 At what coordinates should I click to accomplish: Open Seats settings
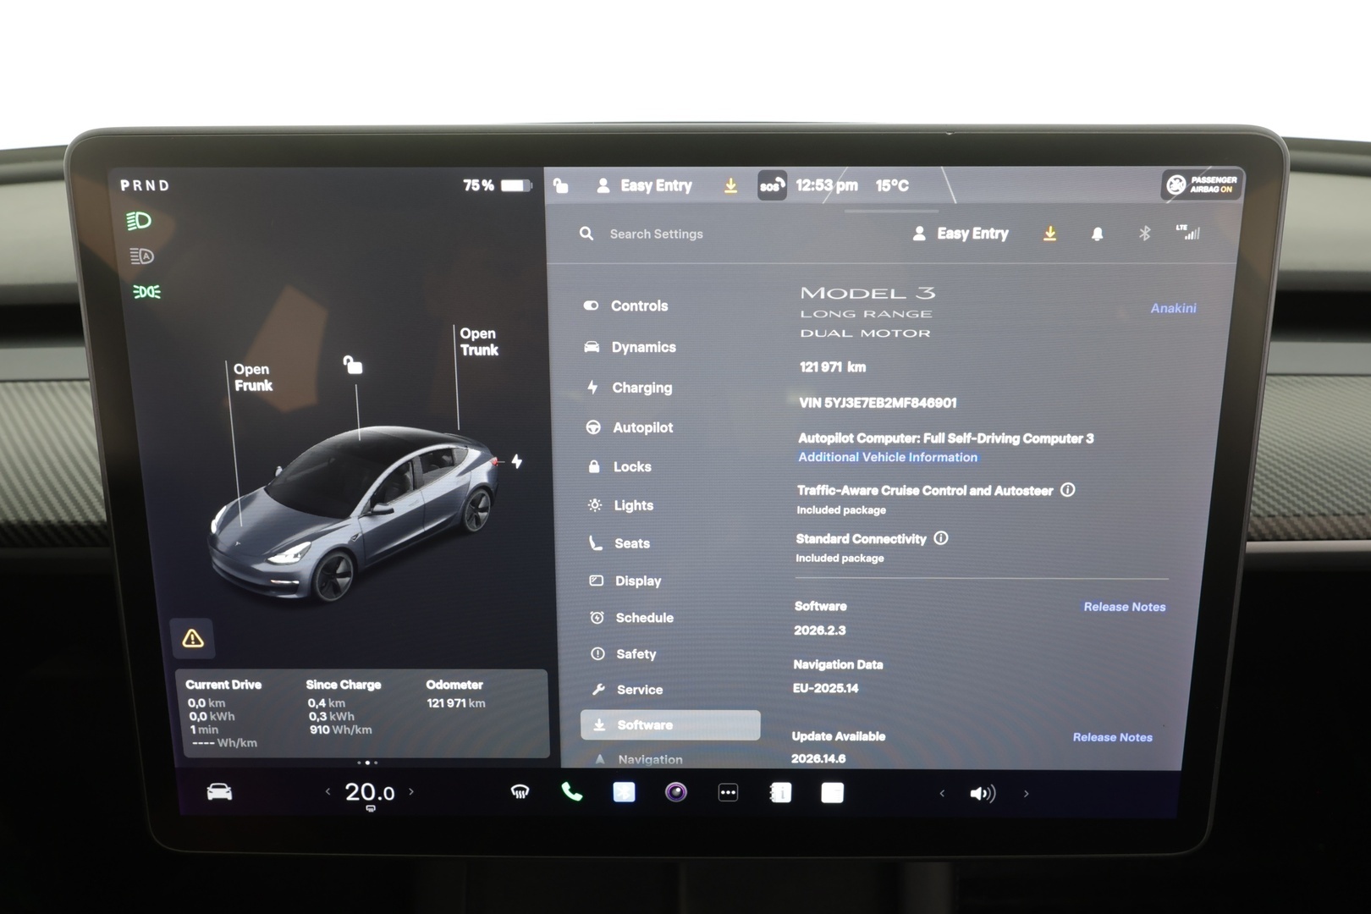pyautogui.click(x=619, y=543)
